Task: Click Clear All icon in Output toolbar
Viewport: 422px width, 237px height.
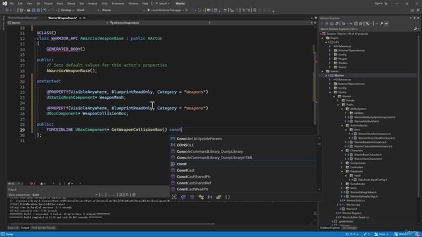Action: [121, 195]
